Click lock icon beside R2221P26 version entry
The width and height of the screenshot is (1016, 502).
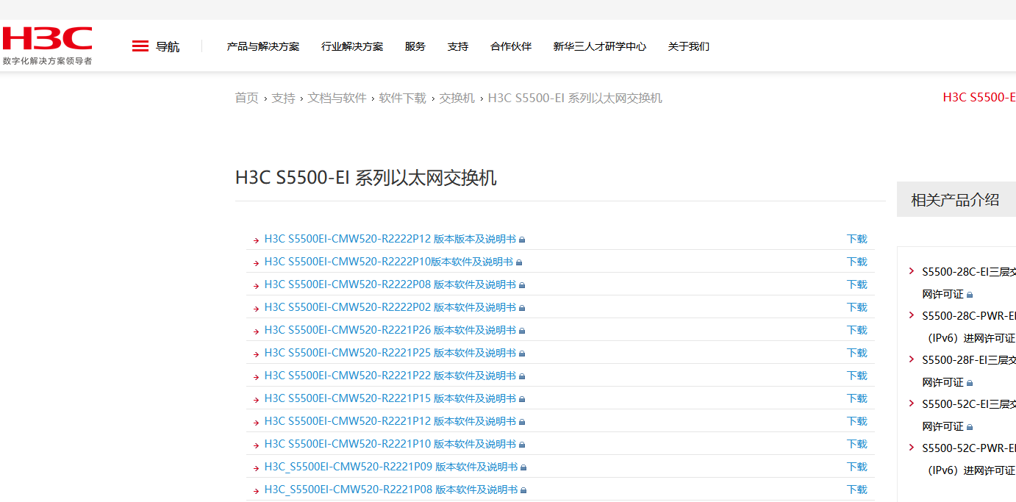coord(523,331)
